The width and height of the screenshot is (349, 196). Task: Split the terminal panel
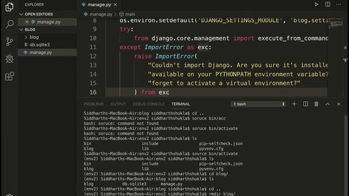pos(305,104)
